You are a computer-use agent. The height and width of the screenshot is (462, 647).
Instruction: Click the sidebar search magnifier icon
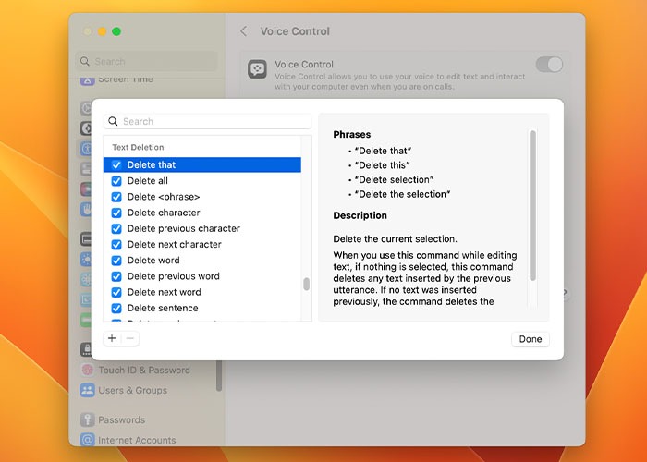85,62
